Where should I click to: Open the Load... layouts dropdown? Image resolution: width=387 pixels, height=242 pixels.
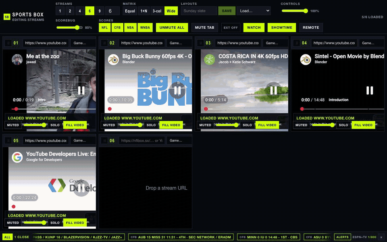coord(254,11)
